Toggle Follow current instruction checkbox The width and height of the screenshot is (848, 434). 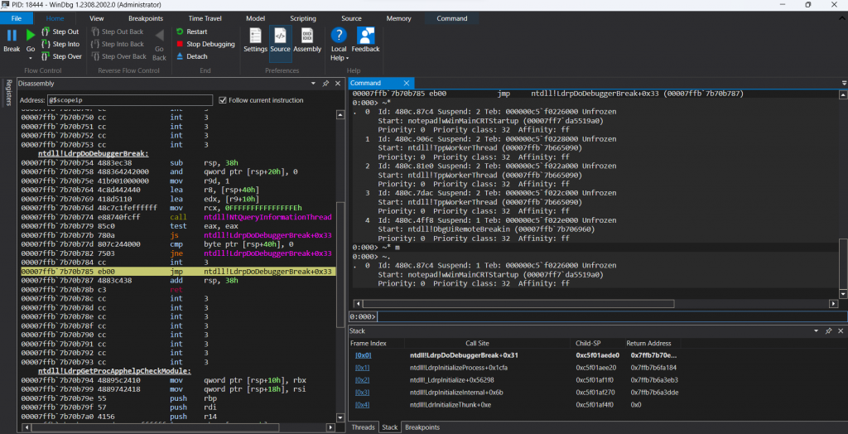[x=222, y=100]
